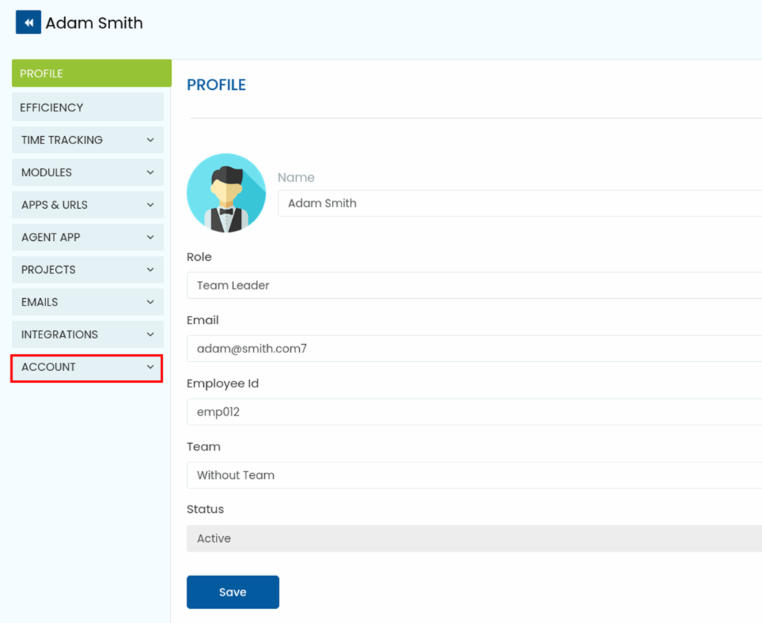Expand the APPS & URLS chevron
This screenshot has width=762, height=623.
[150, 204]
